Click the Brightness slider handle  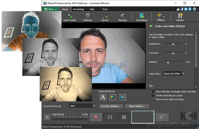click(x=173, y=44)
